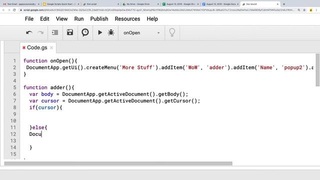This screenshot has width=320, height=180.
Task: Click '}else{' on line 11
Action: [x=38, y=127]
